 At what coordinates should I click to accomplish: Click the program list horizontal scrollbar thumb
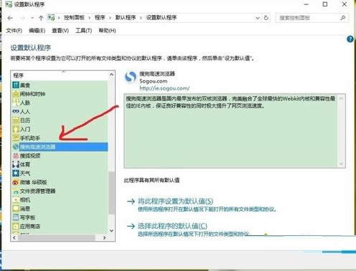pyautogui.click(x=57, y=238)
